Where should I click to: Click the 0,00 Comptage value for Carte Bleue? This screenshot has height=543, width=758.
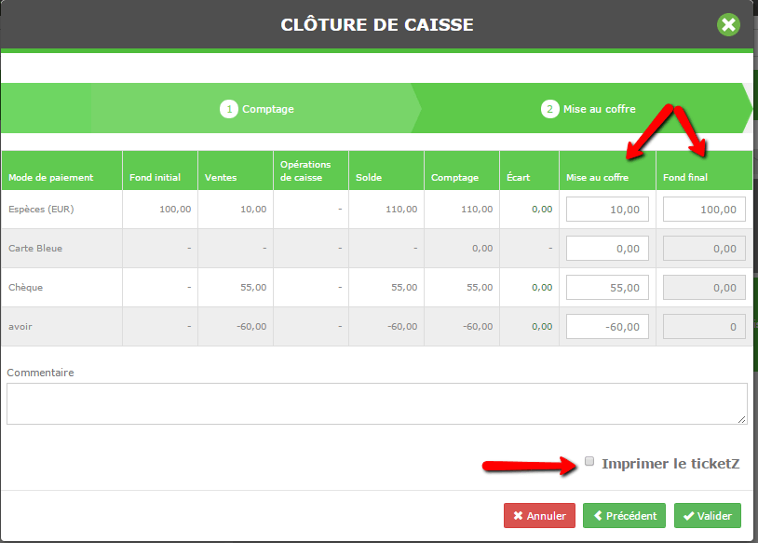click(x=482, y=249)
